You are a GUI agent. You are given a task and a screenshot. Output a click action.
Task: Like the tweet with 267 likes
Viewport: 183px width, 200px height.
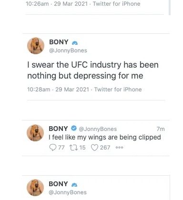point(94,148)
